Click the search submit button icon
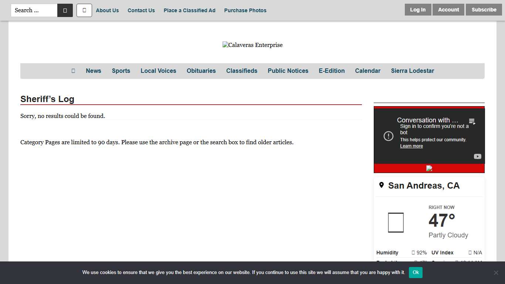505x284 pixels. (x=65, y=10)
